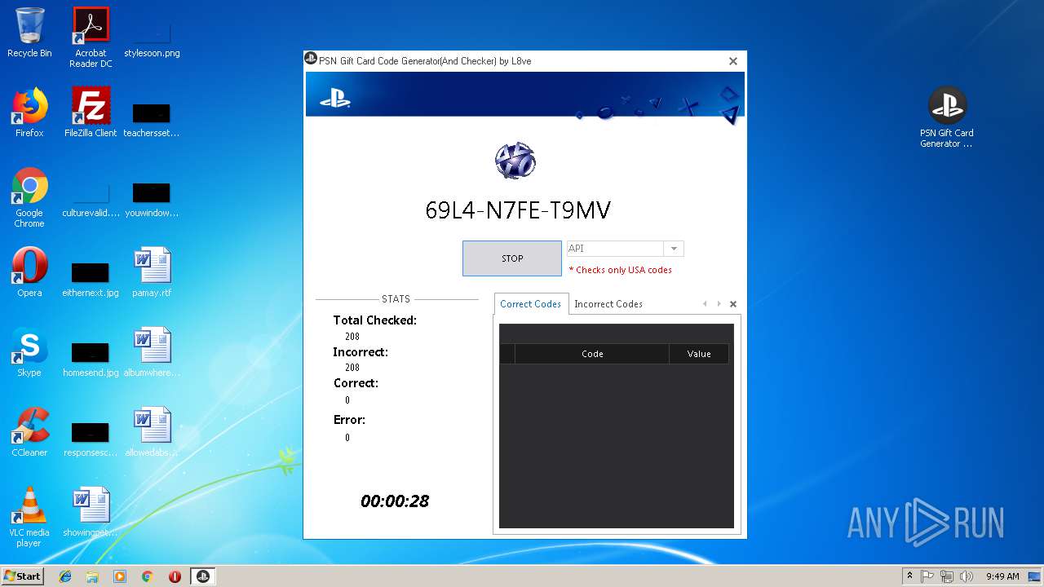Open the showingnet document icon
Image resolution: width=1044 pixels, height=587 pixels.
click(x=91, y=512)
